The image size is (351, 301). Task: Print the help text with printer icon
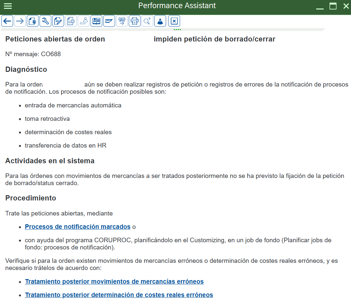tap(135, 21)
